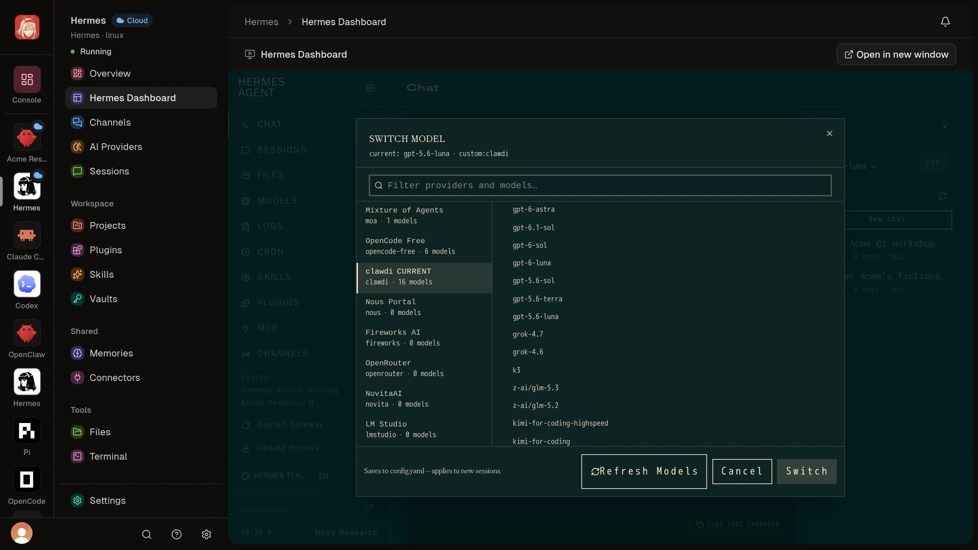The width and height of the screenshot is (978, 550).
Task: Click Cancel button in dialog
Action: pyautogui.click(x=742, y=472)
